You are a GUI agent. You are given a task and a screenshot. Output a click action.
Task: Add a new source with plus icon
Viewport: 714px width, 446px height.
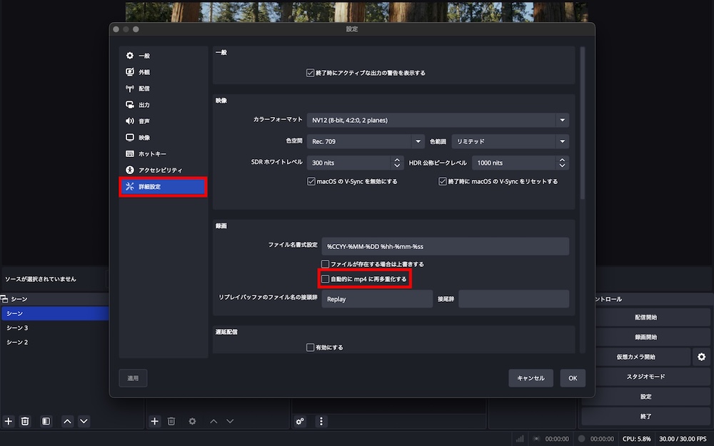pos(155,422)
